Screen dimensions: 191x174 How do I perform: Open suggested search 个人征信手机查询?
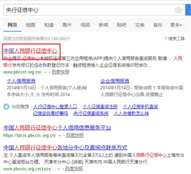[x=140, y=107]
